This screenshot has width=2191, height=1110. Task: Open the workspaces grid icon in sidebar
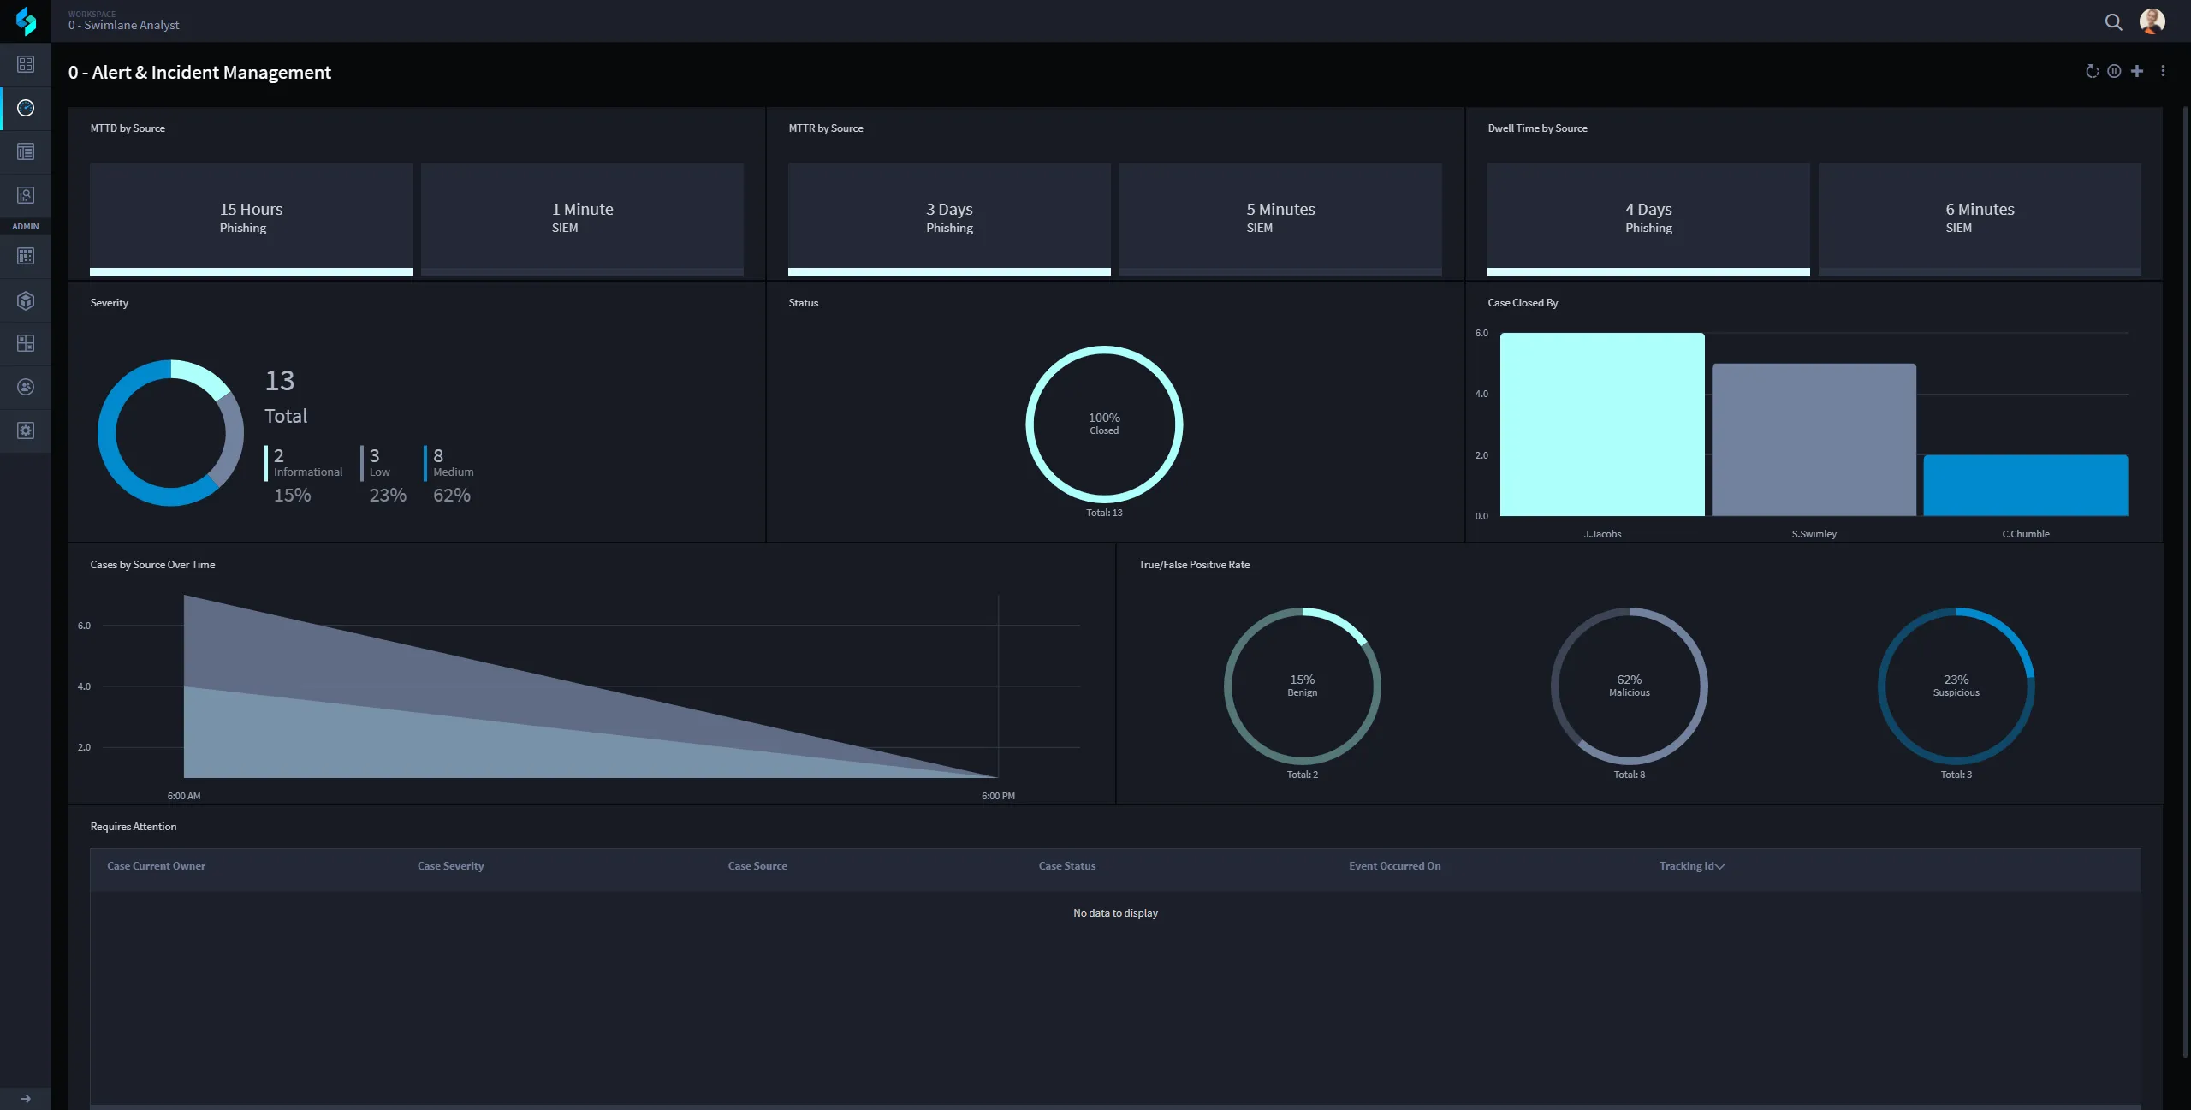(x=26, y=64)
